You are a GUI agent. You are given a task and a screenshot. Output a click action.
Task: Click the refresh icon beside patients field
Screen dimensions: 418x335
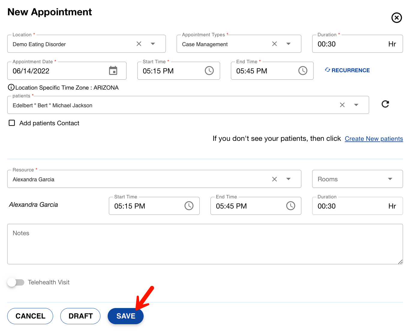(385, 104)
